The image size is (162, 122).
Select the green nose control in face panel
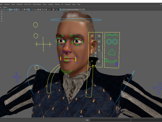click(112, 52)
